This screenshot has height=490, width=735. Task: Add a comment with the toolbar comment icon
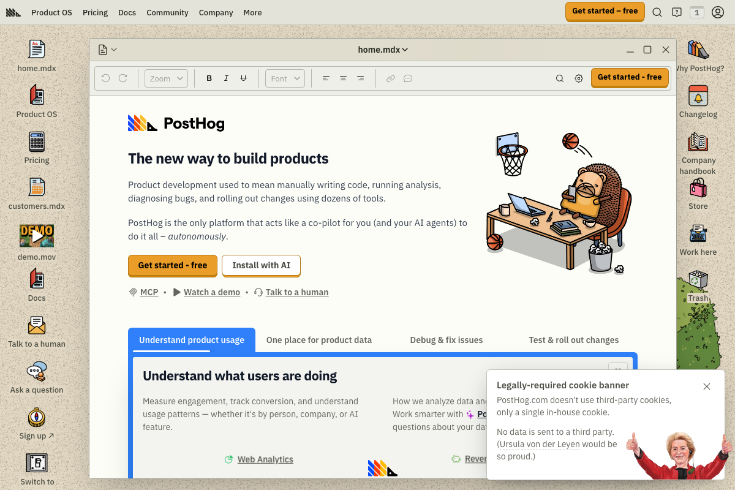click(x=407, y=78)
